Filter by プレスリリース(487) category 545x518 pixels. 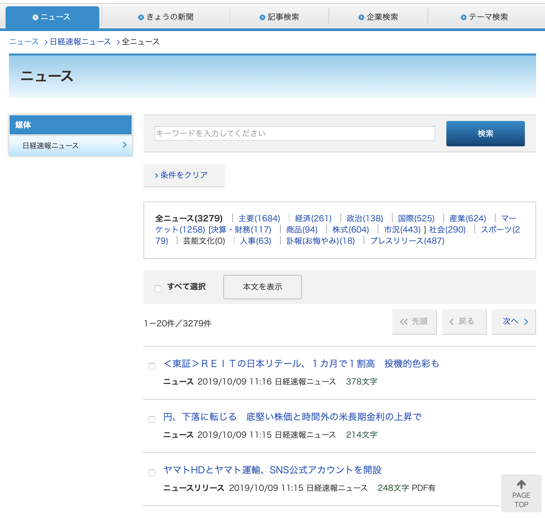(407, 241)
